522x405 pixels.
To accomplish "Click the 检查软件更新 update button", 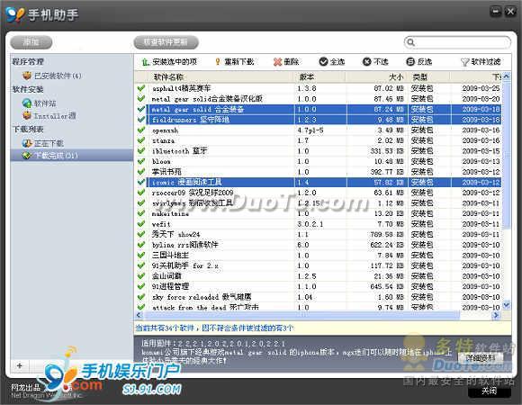I will tap(166, 42).
